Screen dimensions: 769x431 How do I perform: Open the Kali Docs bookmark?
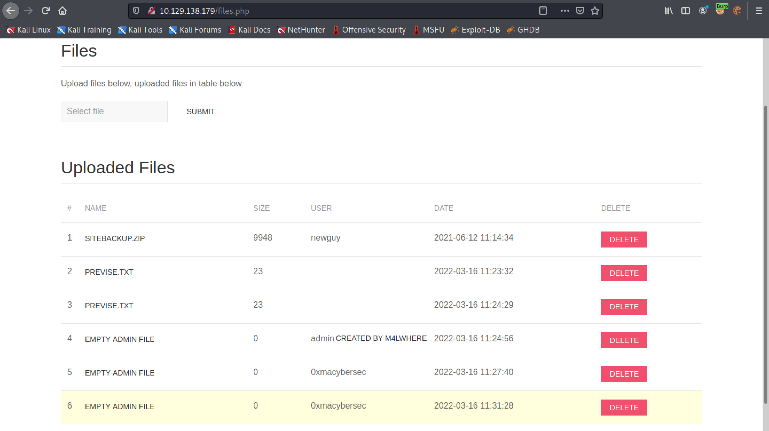tap(249, 30)
